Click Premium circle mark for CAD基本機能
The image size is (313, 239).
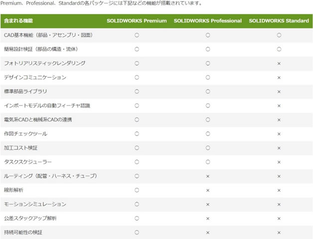(137, 35)
